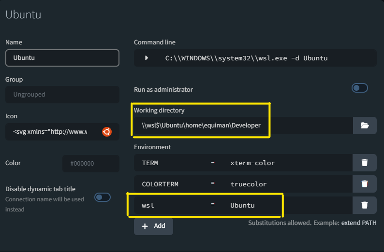This screenshot has height=252, width=384.
Task: Open the Group selection field
Action: point(62,95)
